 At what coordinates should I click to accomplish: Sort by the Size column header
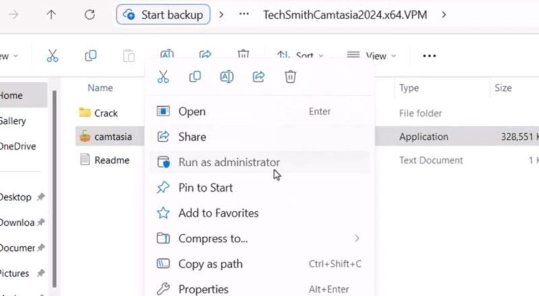[x=503, y=87]
